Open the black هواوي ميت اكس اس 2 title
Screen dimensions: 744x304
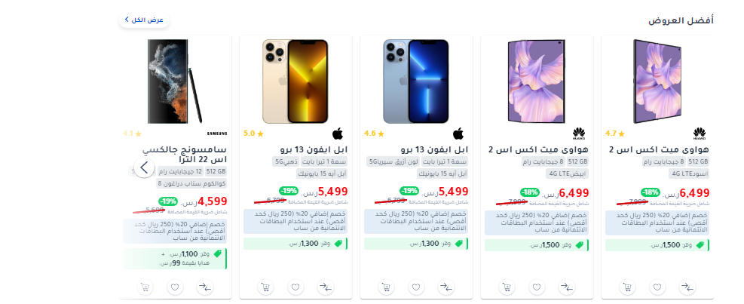(x=659, y=149)
